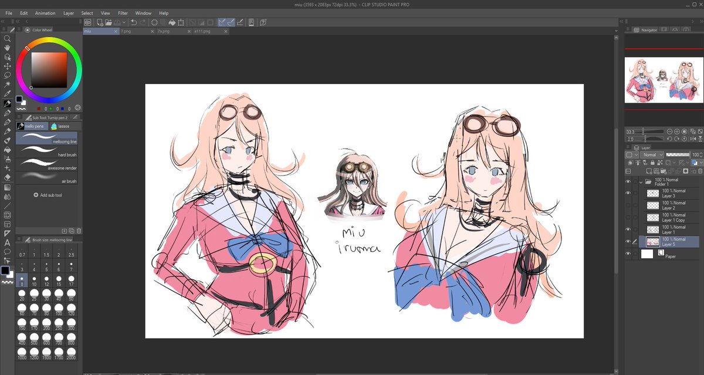Select the Lasso selection tool
The height and width of the screenshot is (375, 704).
coord(8,75)
